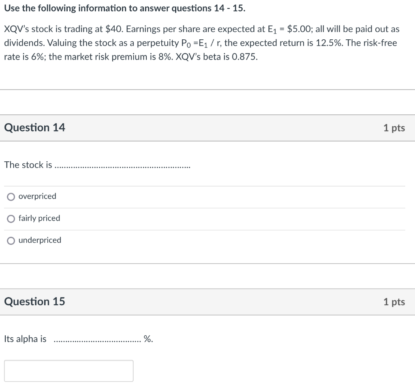The height and width of the screenshot is (392, 415).
Task: Click the Question 15 header
Action: click(x=35, y=302)
